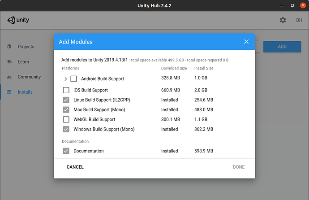This screenshot has height=200, width=309.
Task: Open the Projects tab in sidebar
Action: 26,47
